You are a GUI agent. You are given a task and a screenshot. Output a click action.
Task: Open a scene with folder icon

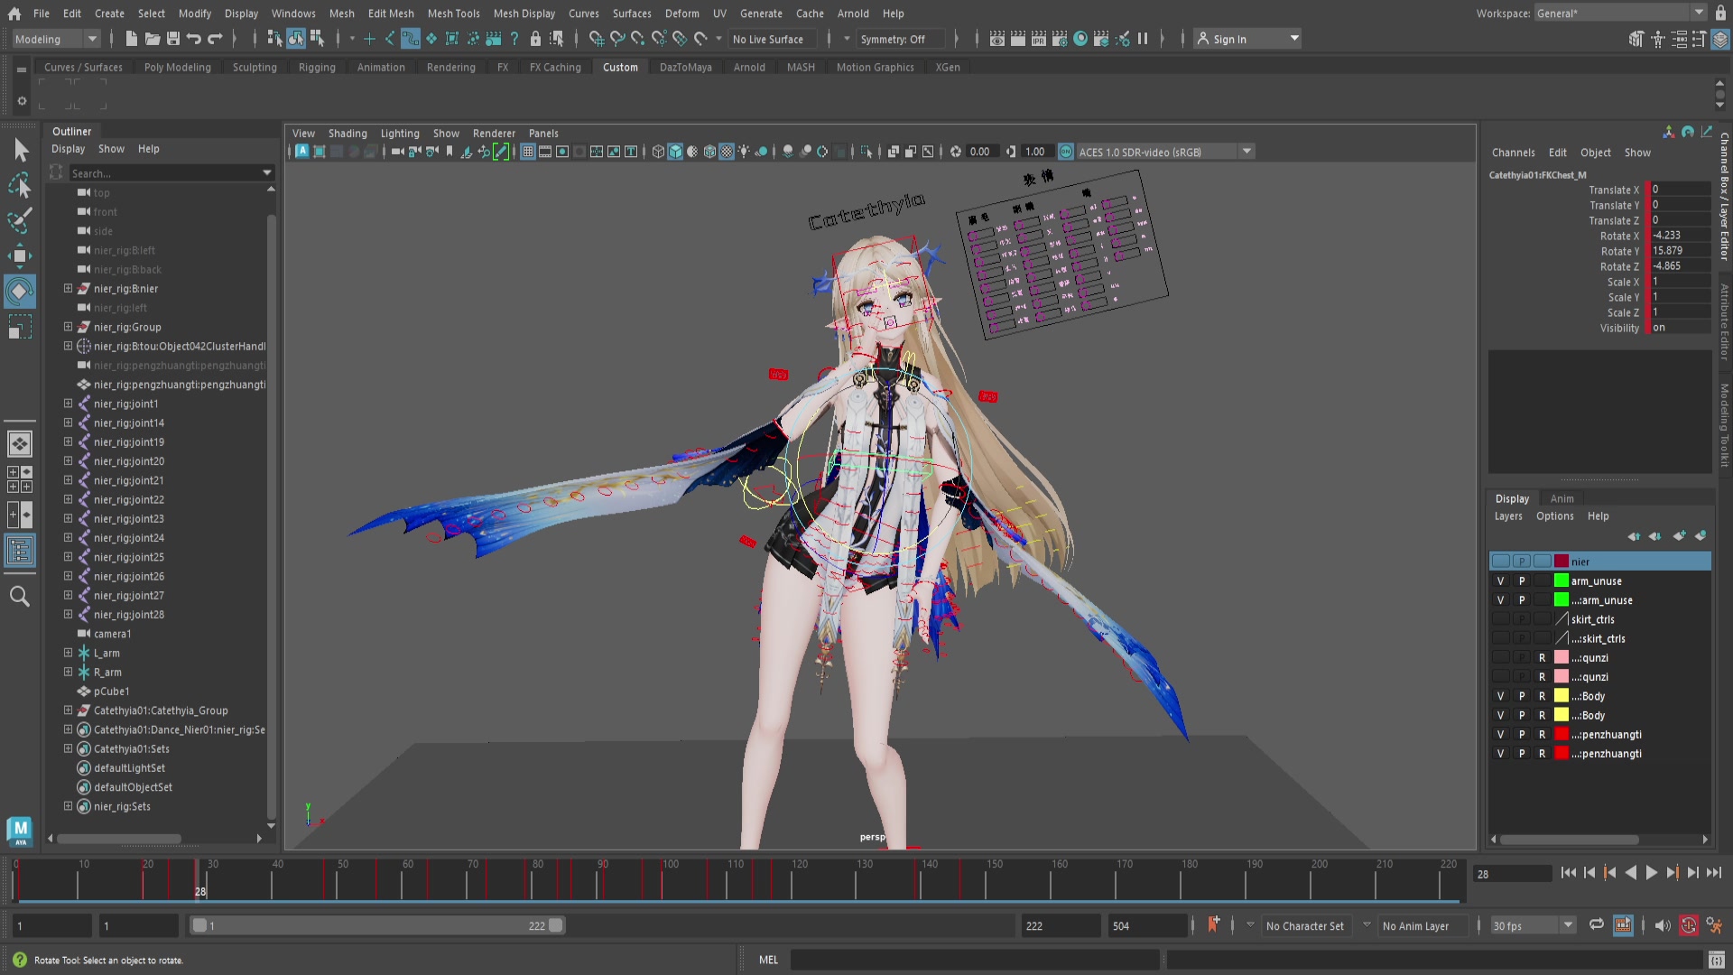(153, 39)
